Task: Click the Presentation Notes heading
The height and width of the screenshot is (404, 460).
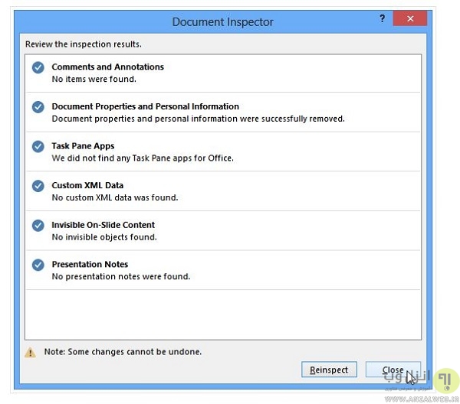Action: (90, 264)
